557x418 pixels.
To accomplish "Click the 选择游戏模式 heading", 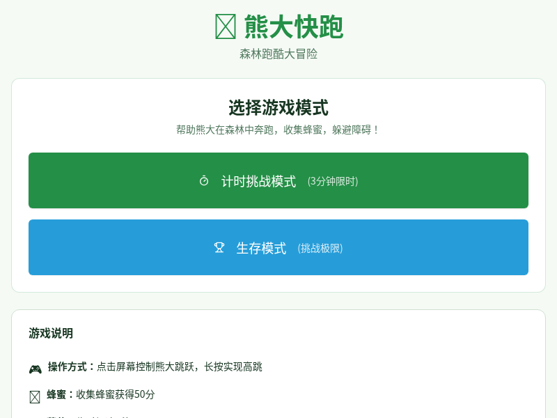I will pos(278,108).
